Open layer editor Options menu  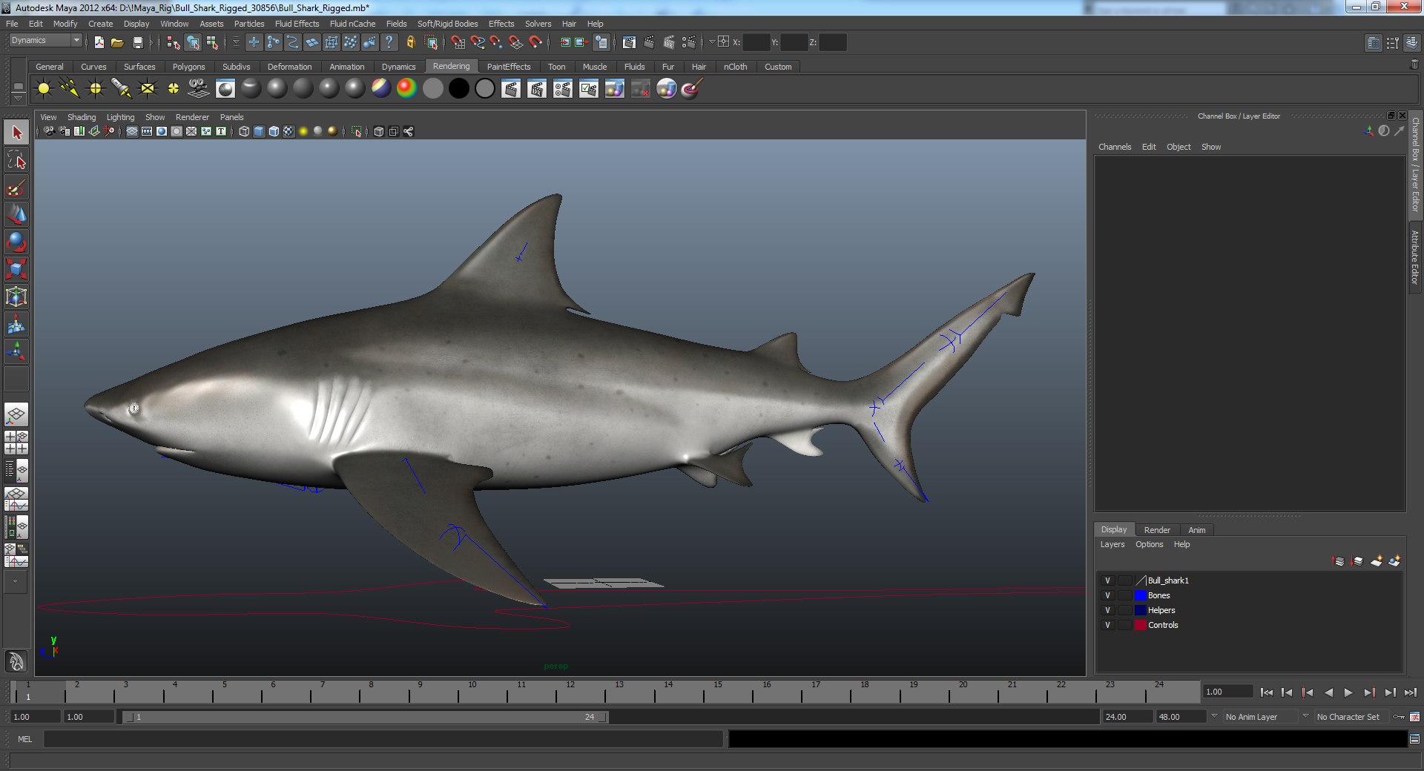click(1149, 544)
